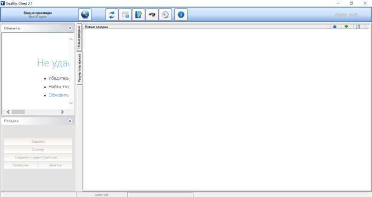Click the green down-arrow column header
Screen dimensions: 372x197
click(x=346, y=27)
